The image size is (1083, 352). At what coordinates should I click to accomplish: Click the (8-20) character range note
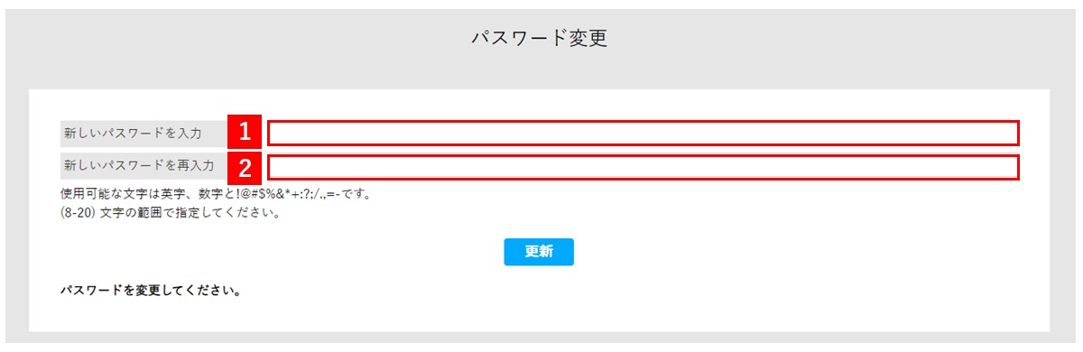(x=171, y=215)
